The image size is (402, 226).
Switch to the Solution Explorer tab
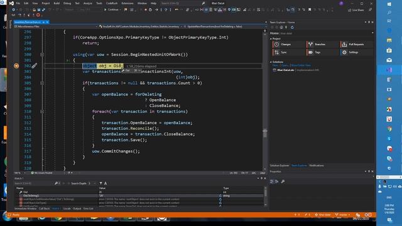click(279, 166)
